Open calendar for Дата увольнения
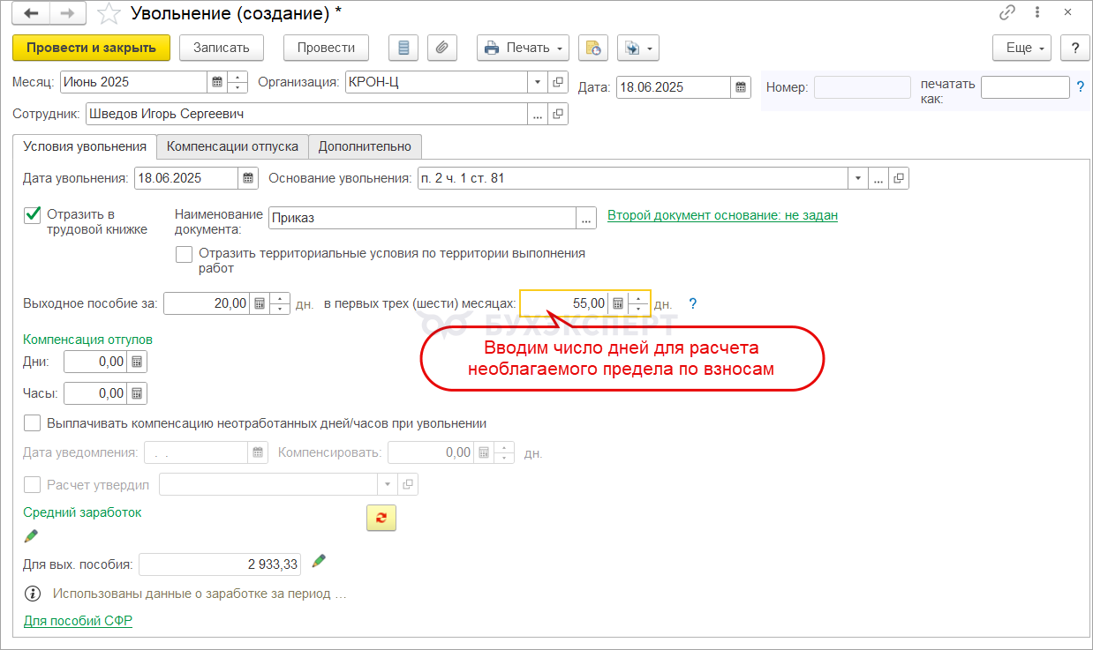The image size is (1093, 650). pyautogui.click(x=248, y=178)
